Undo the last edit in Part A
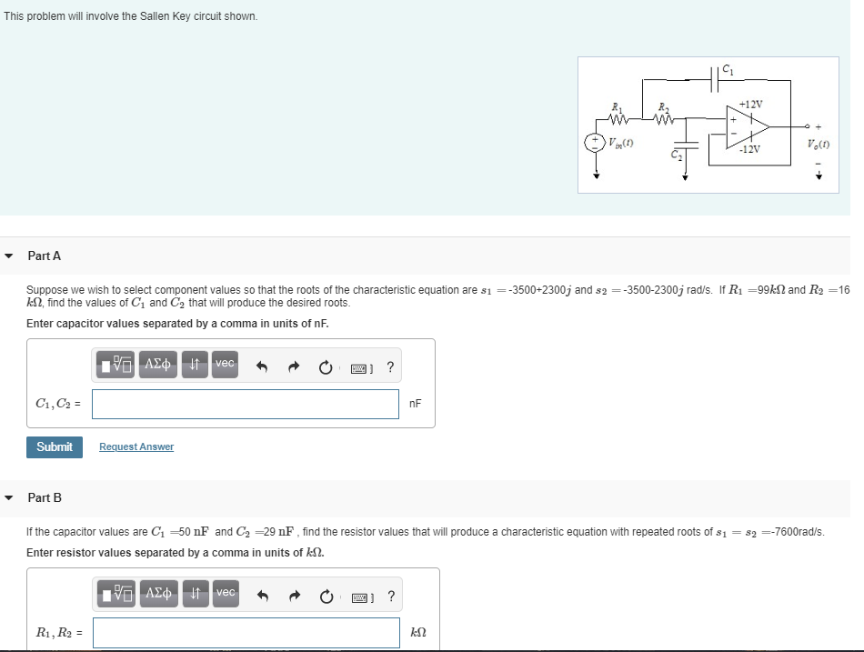 pyautogui.click(x=261, y=366)
